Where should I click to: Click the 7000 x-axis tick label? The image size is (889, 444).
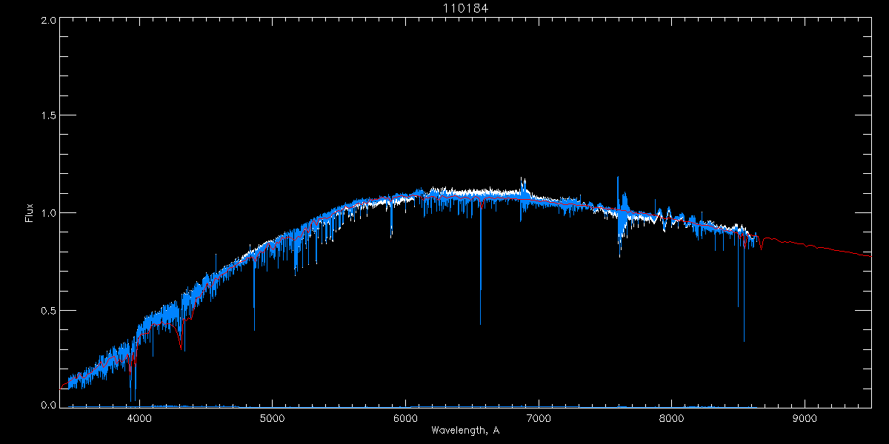[539, 417]
